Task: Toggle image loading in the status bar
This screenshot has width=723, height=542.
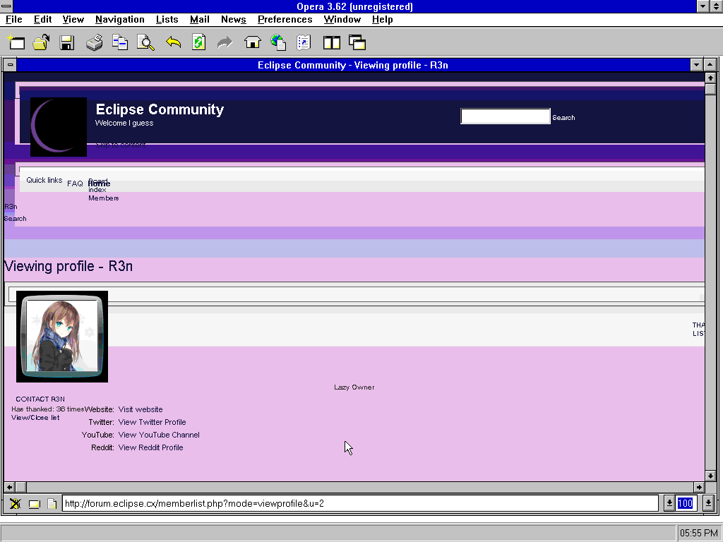Action: (x=15, y=502)
